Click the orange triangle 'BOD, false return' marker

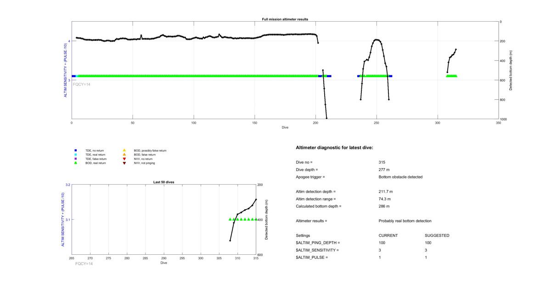[124, 154]
